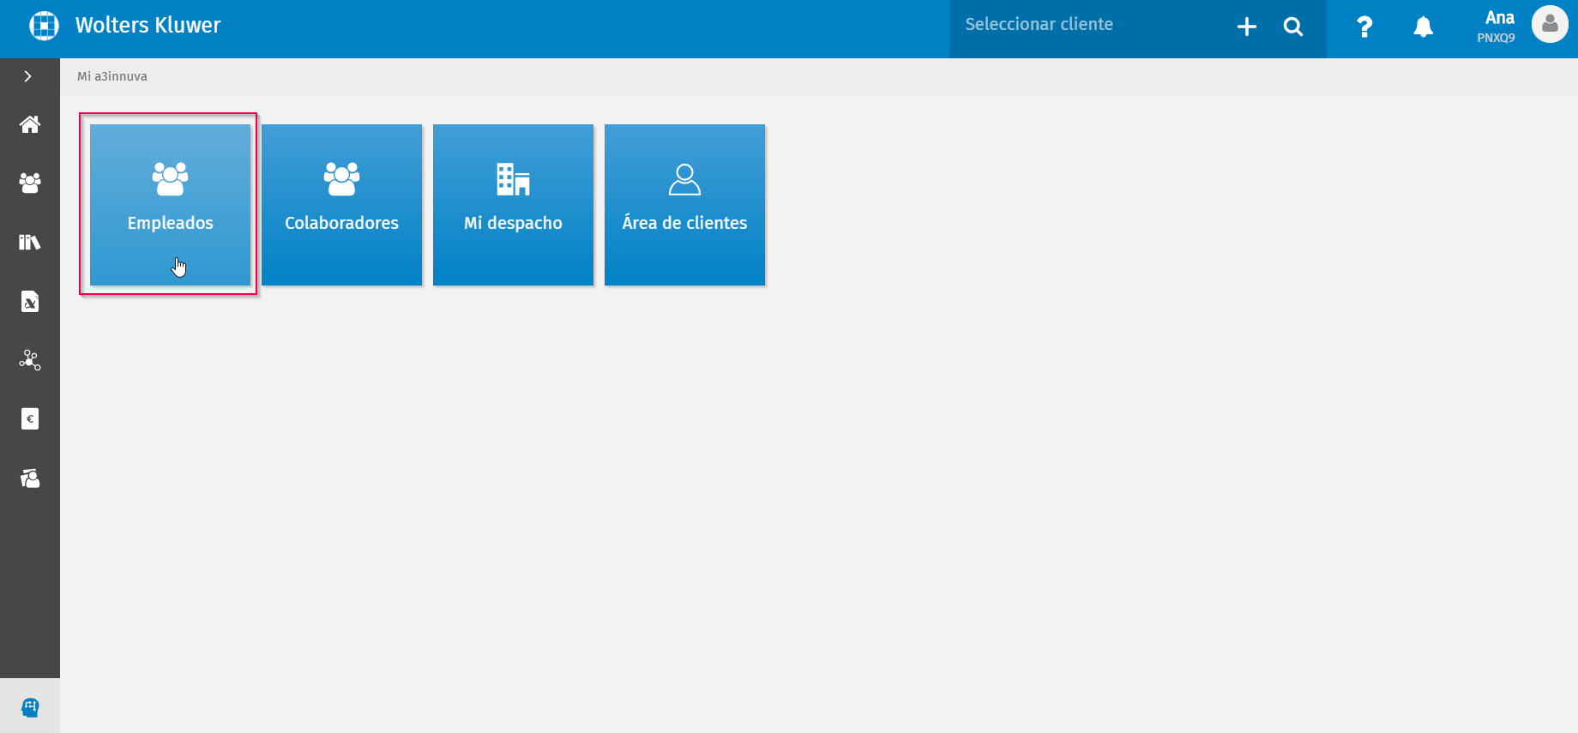Click the Wolters Kluwer brand title
The width and height of the screenshot is (1578, 733).
[x=148, y=26]
